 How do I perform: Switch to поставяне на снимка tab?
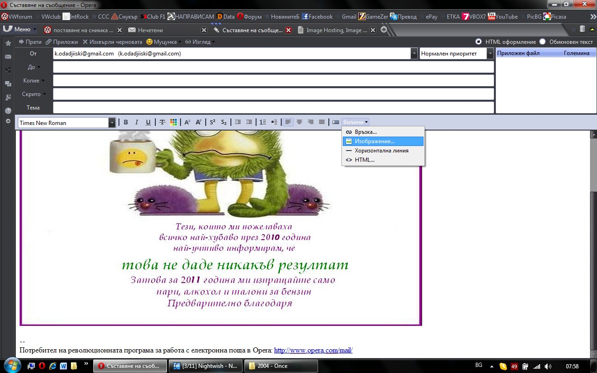coord(83,30)
